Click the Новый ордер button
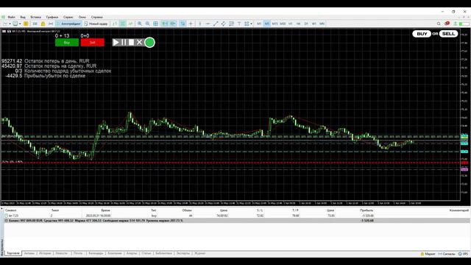Image resolution: width=471 pixels, height=265 pixels. coord(96,24)
